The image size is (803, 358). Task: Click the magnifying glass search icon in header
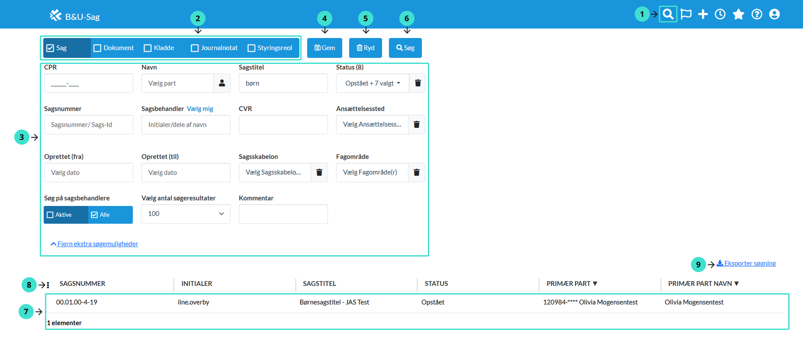point(668,14)
